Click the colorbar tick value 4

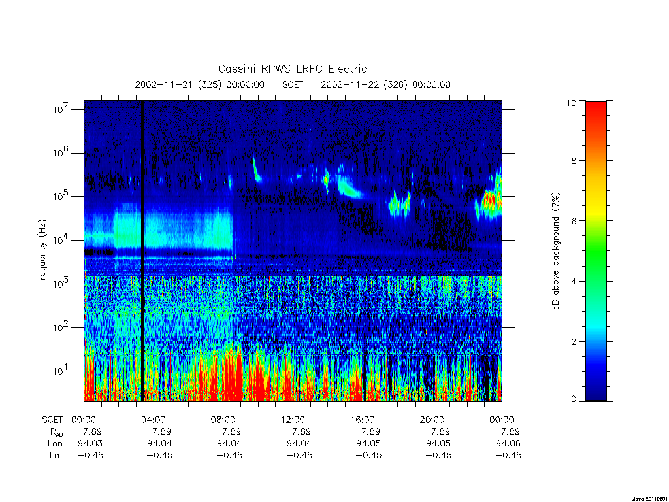pyautogui.click(x=574, y=281)
